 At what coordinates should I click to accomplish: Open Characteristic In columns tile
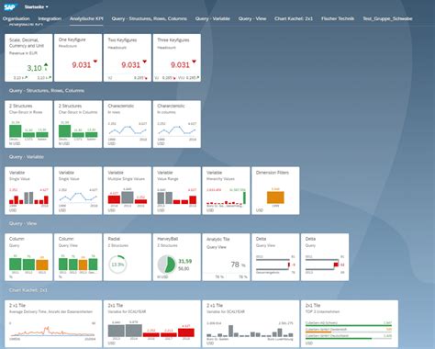pyautogui.click(x=177, y=124)
